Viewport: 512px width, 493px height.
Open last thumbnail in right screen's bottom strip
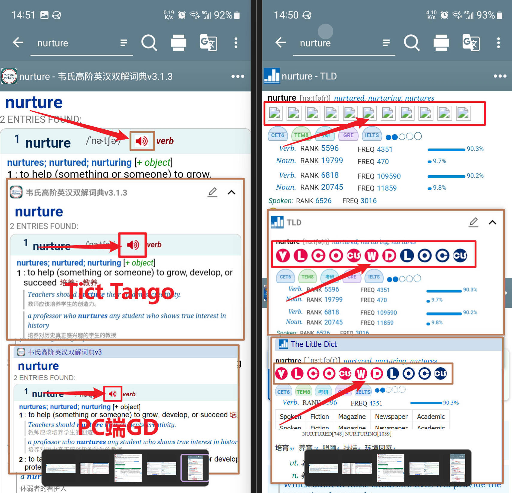(x=457, y=468)
